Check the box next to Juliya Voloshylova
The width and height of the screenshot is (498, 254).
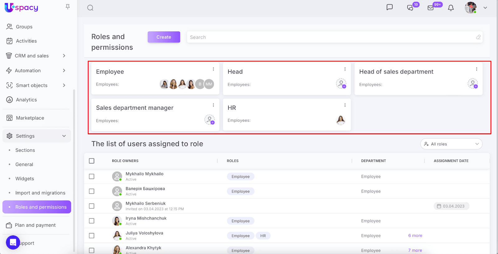point(92,236)
